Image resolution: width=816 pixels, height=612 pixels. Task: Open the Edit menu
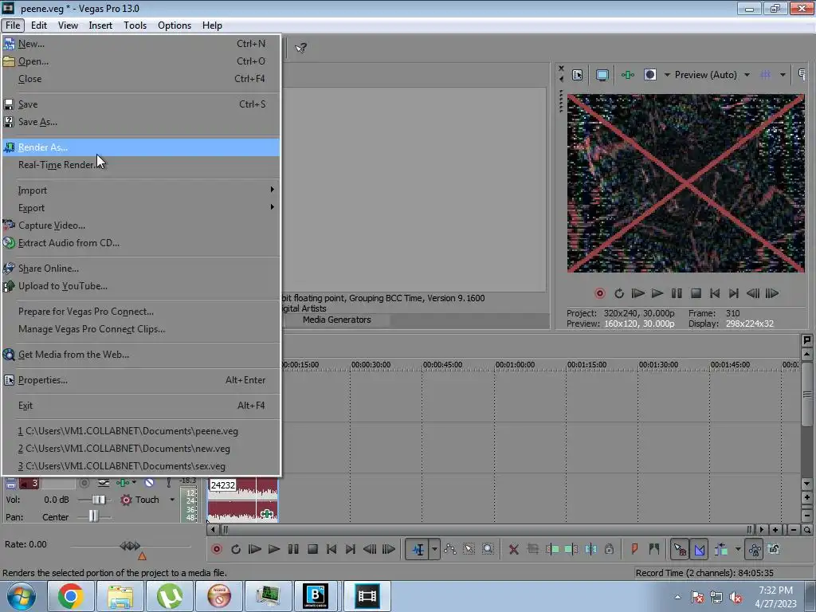(38, 25)
